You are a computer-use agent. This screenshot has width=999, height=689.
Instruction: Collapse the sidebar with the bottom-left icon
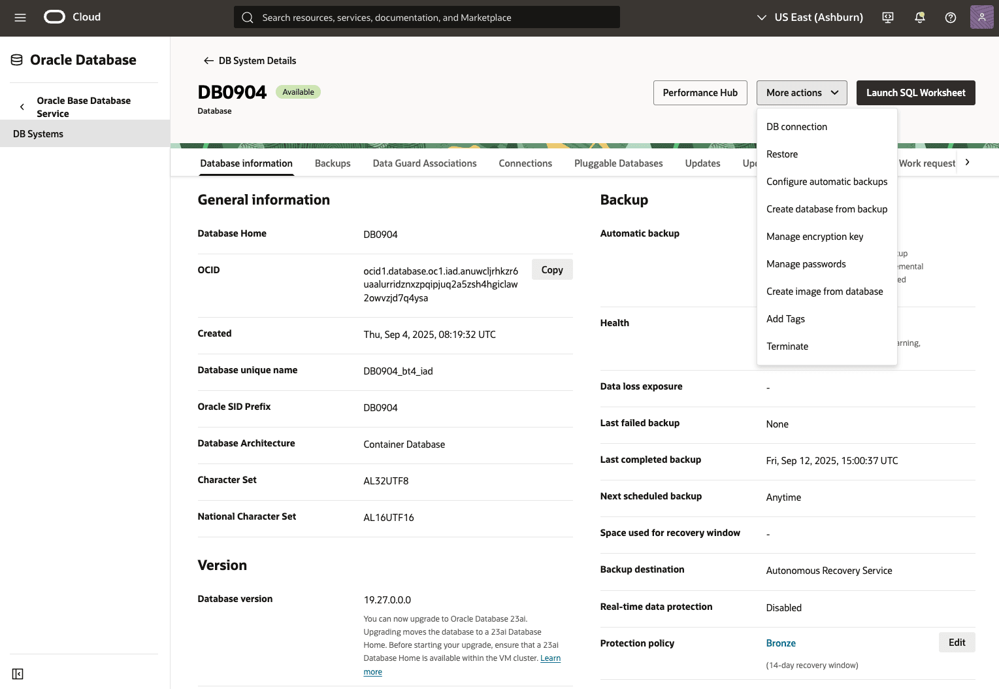pyautogui.click(x=18, y=673)
